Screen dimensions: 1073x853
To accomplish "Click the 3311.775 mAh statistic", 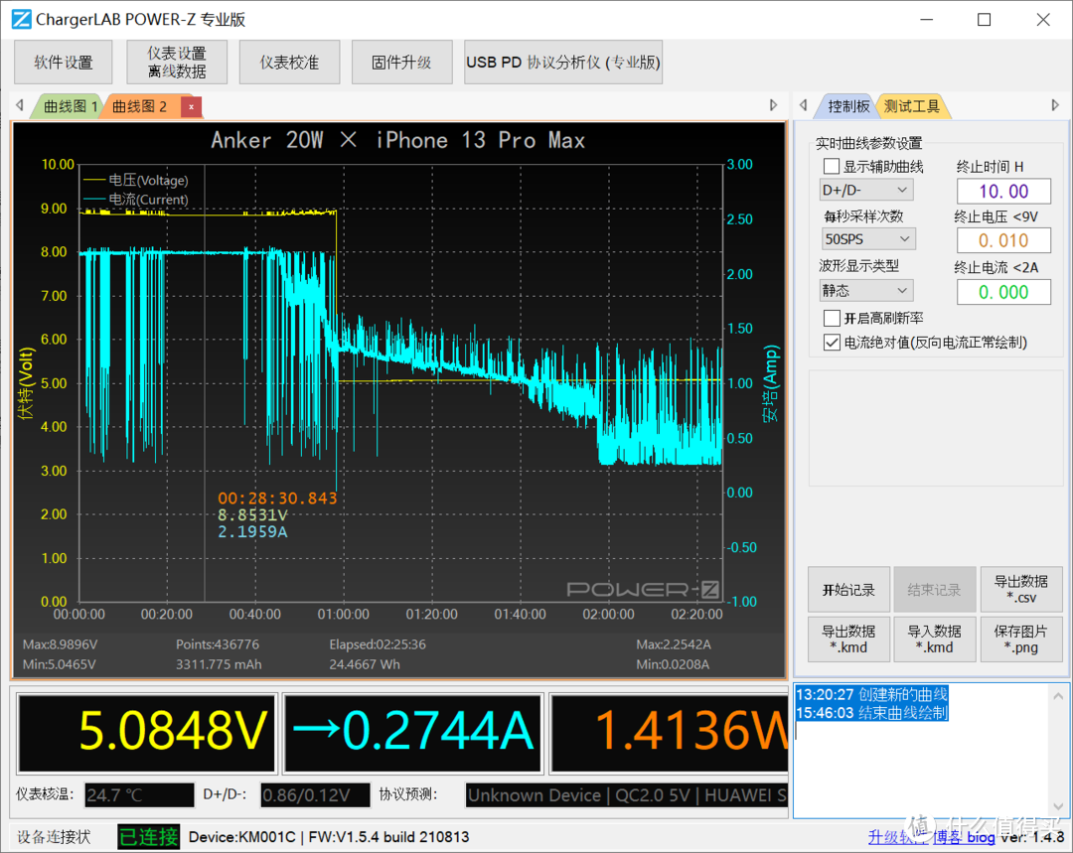I will pyautogui.click(x=219, y=664).
